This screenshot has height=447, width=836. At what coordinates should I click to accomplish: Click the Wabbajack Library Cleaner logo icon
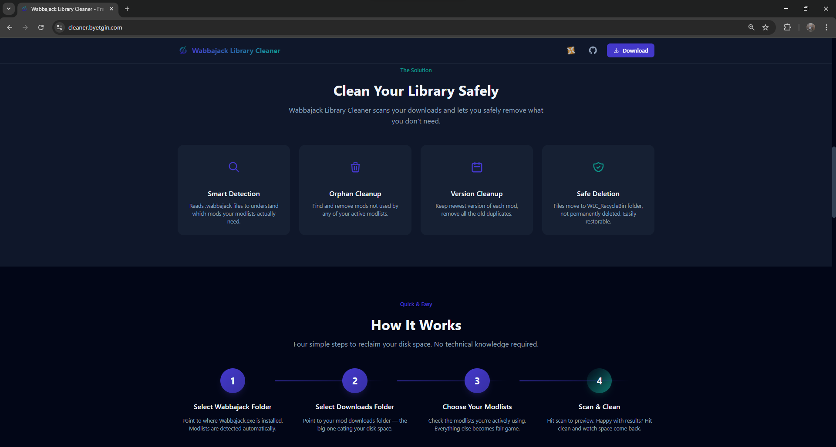[183, 50]
